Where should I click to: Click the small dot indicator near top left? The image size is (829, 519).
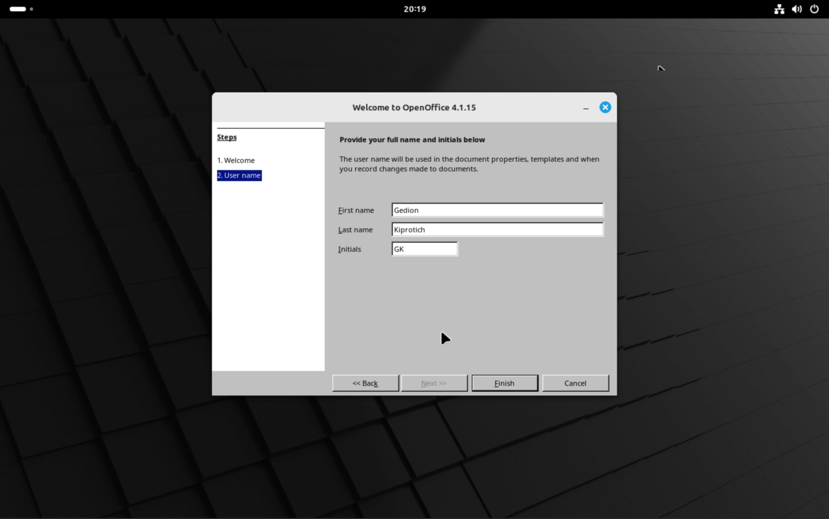pos(31,9)
